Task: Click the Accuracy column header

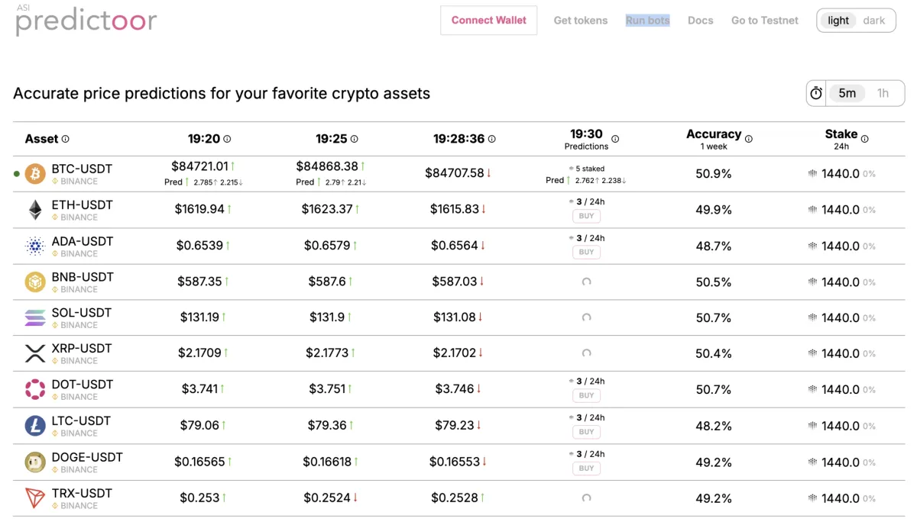Action: tap(714, 134)
